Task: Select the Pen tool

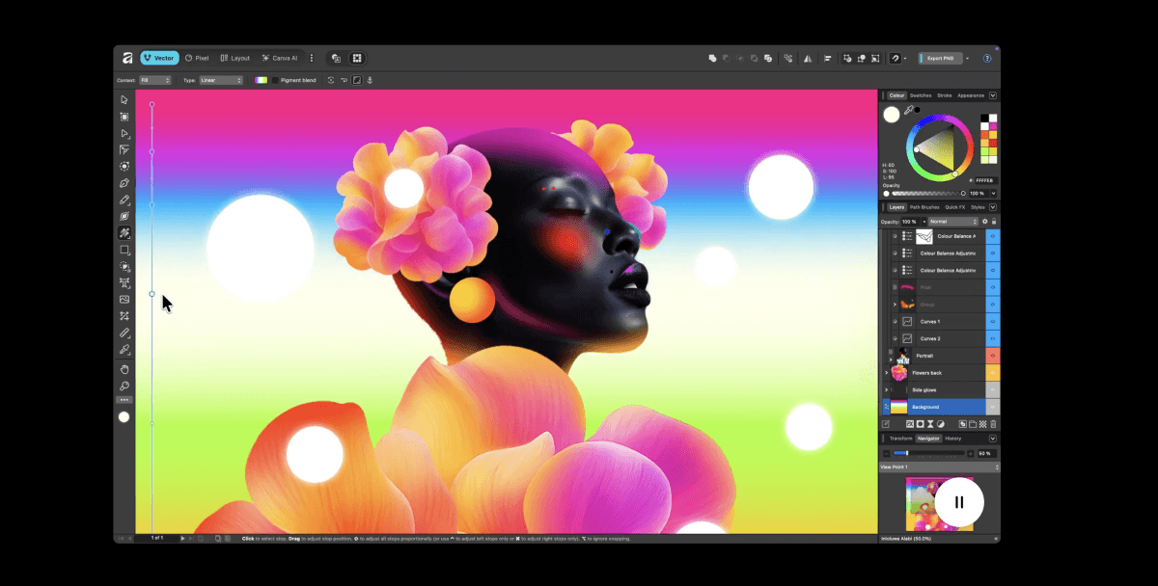Action: coord(124,183)
